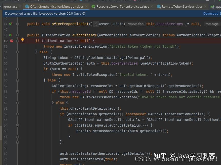Image resolution: width=221 pixels, height=165 pixels.
Task: Toggle a breakpoint in the gutter at line 55
Action: [x=12, y=75]
